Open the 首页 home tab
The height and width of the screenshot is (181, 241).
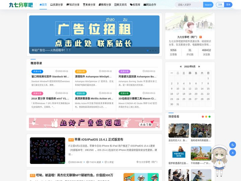[x=43, y=5]
